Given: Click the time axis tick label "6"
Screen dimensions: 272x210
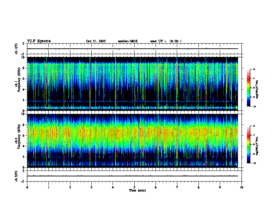Looking at the screenshot, I should click(156, 187).
